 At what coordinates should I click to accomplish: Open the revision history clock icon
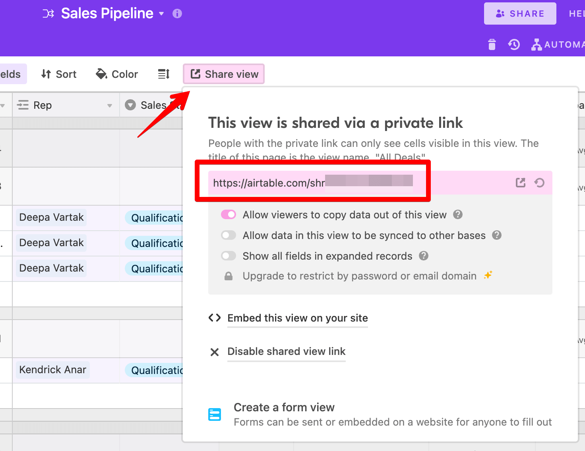pyautogui.click(x=514, y=44)
